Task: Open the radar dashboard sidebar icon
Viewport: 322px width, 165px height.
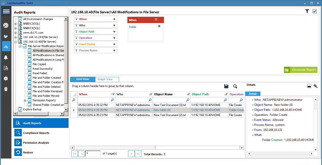Action: click(x=6, y=25)
